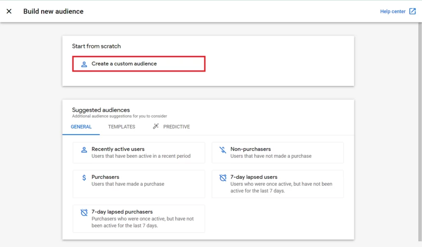This screenshot has height=247, width=422.
Task: Choose the Recently active users title
Action: (118, 149)
